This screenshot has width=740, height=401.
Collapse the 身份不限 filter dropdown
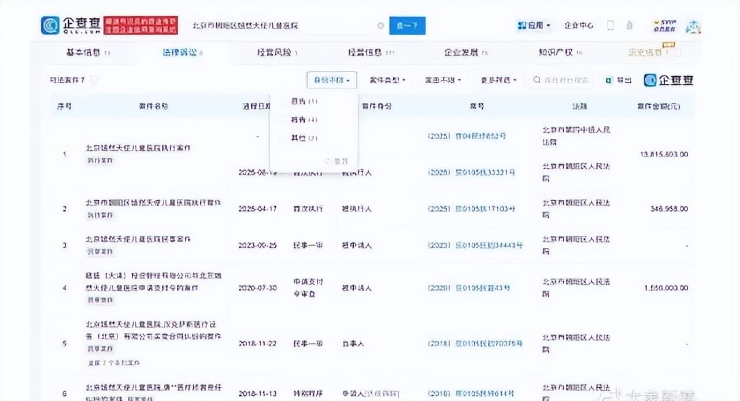pos(332,80)
